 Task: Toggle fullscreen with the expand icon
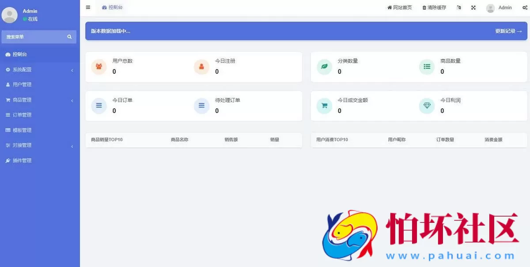pyautogui.click(x=473, y=8)
